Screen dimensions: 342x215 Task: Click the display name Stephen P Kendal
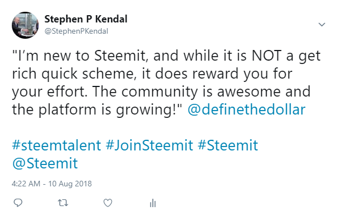pos(86,19)
